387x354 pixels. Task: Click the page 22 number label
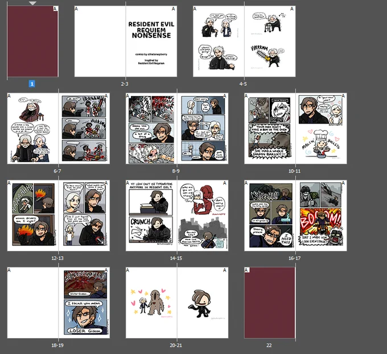[x=269, y=345]
